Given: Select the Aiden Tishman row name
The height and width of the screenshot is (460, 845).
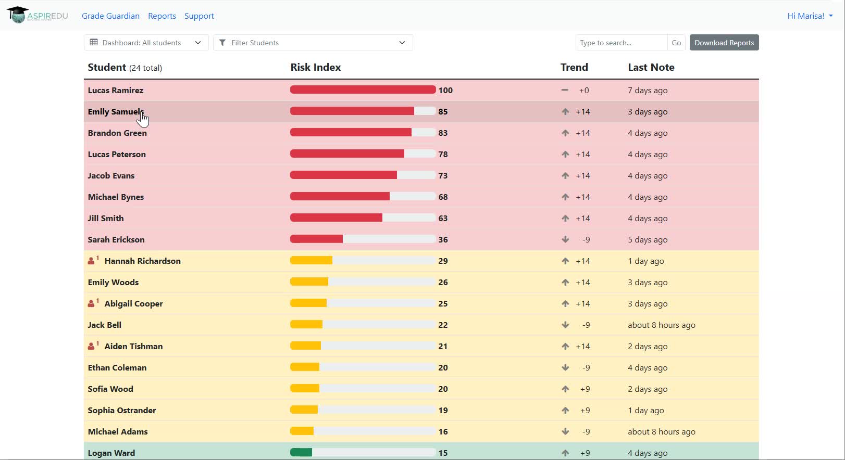Looking at the screenshot, I should coord(133,346).
